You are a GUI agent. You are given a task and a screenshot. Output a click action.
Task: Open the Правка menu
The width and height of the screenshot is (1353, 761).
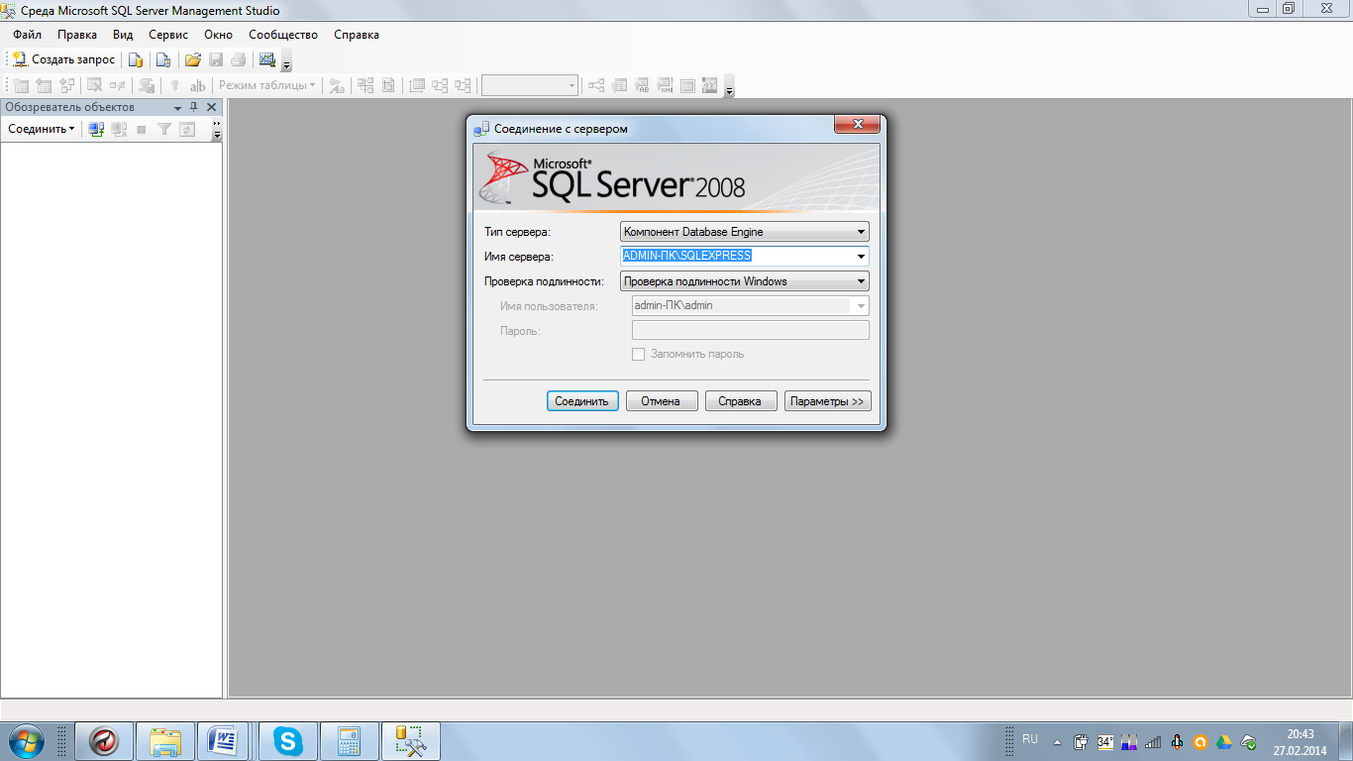[x=77, y=35]
